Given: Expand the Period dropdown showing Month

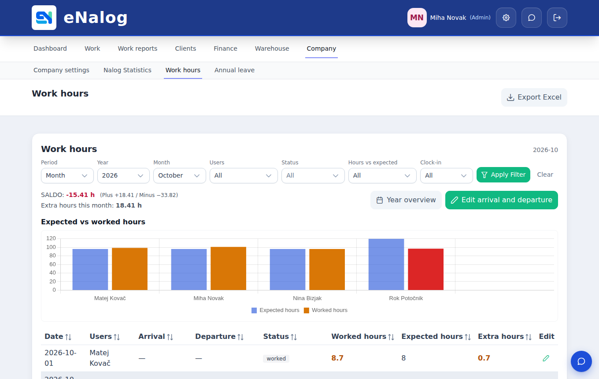Looking at the screenshot, I should pos(67,175).
